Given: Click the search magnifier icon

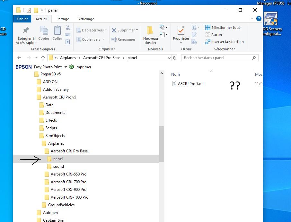Looking at the screenshot, I should tap(254, 58).
